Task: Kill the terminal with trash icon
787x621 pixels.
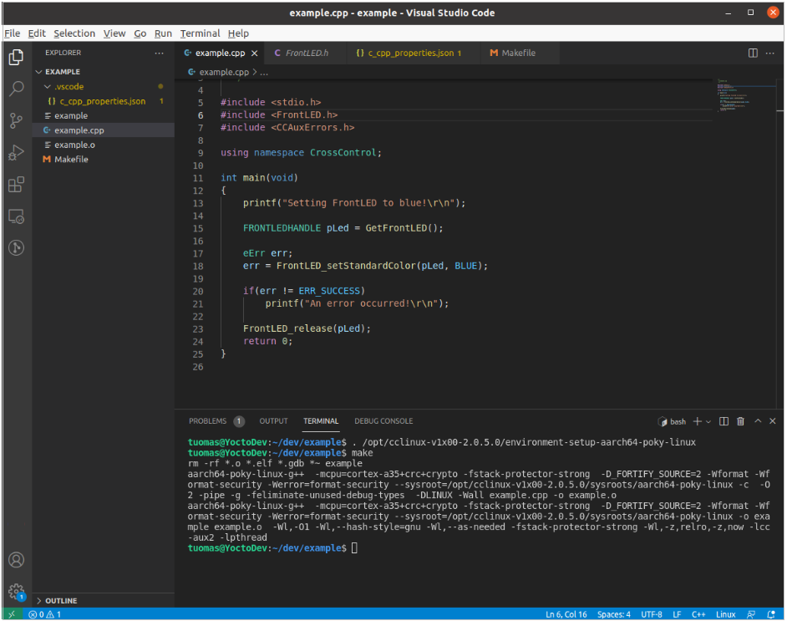Action: 741,421
